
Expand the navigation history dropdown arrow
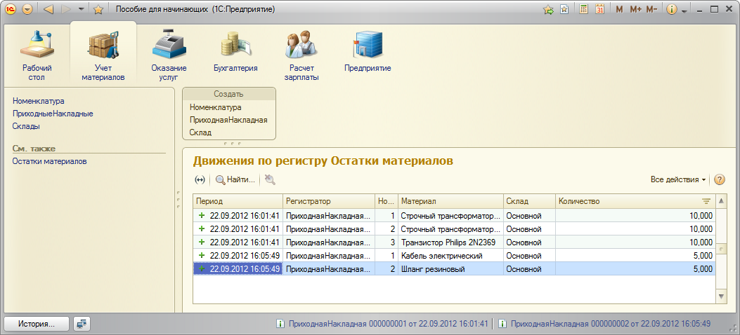(x=82, y=9)
